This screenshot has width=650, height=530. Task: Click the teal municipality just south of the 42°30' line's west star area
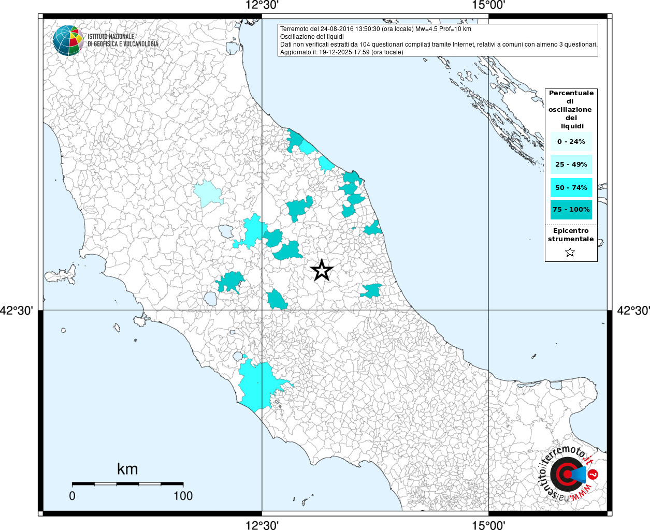pos(277,300)
